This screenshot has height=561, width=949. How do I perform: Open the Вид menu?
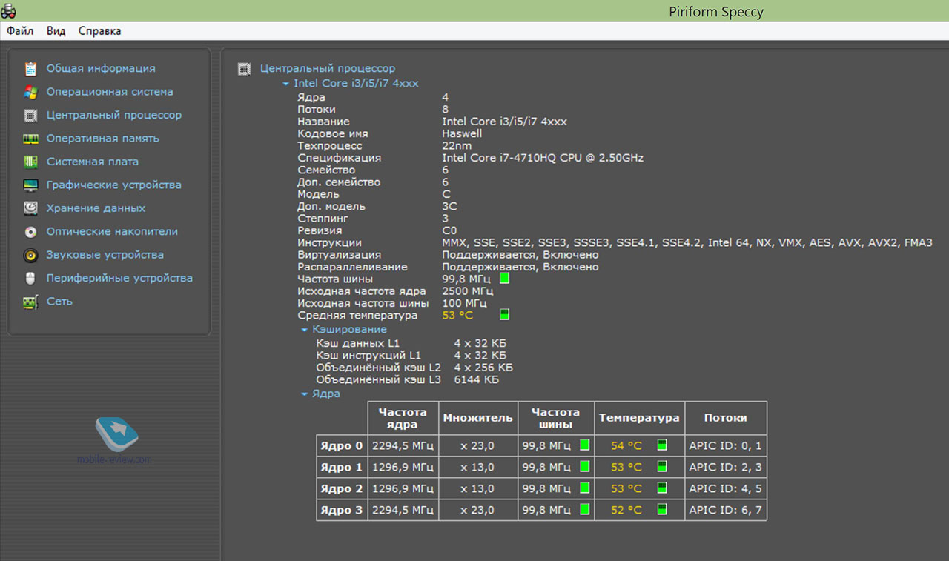pos(56,31)
